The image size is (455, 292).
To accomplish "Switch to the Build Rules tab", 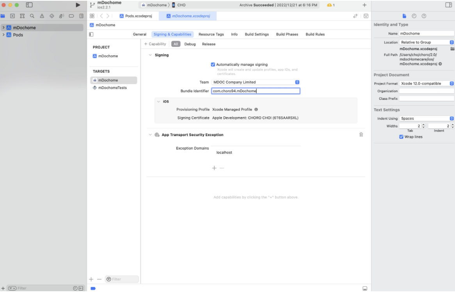I will pyautogui.click(x=315, y=34).
